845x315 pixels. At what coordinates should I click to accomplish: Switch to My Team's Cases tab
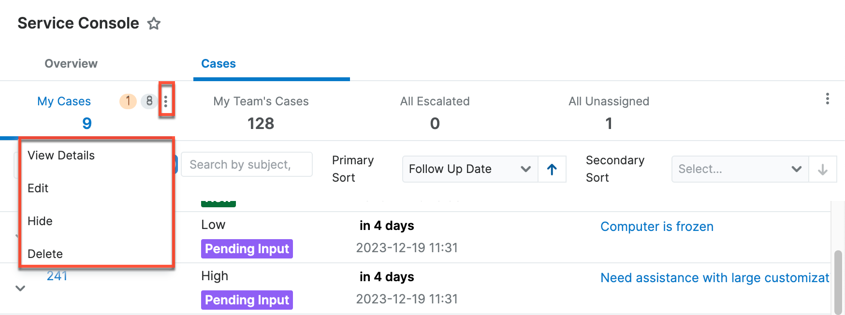pyautogui.click(x=261, y=111)
